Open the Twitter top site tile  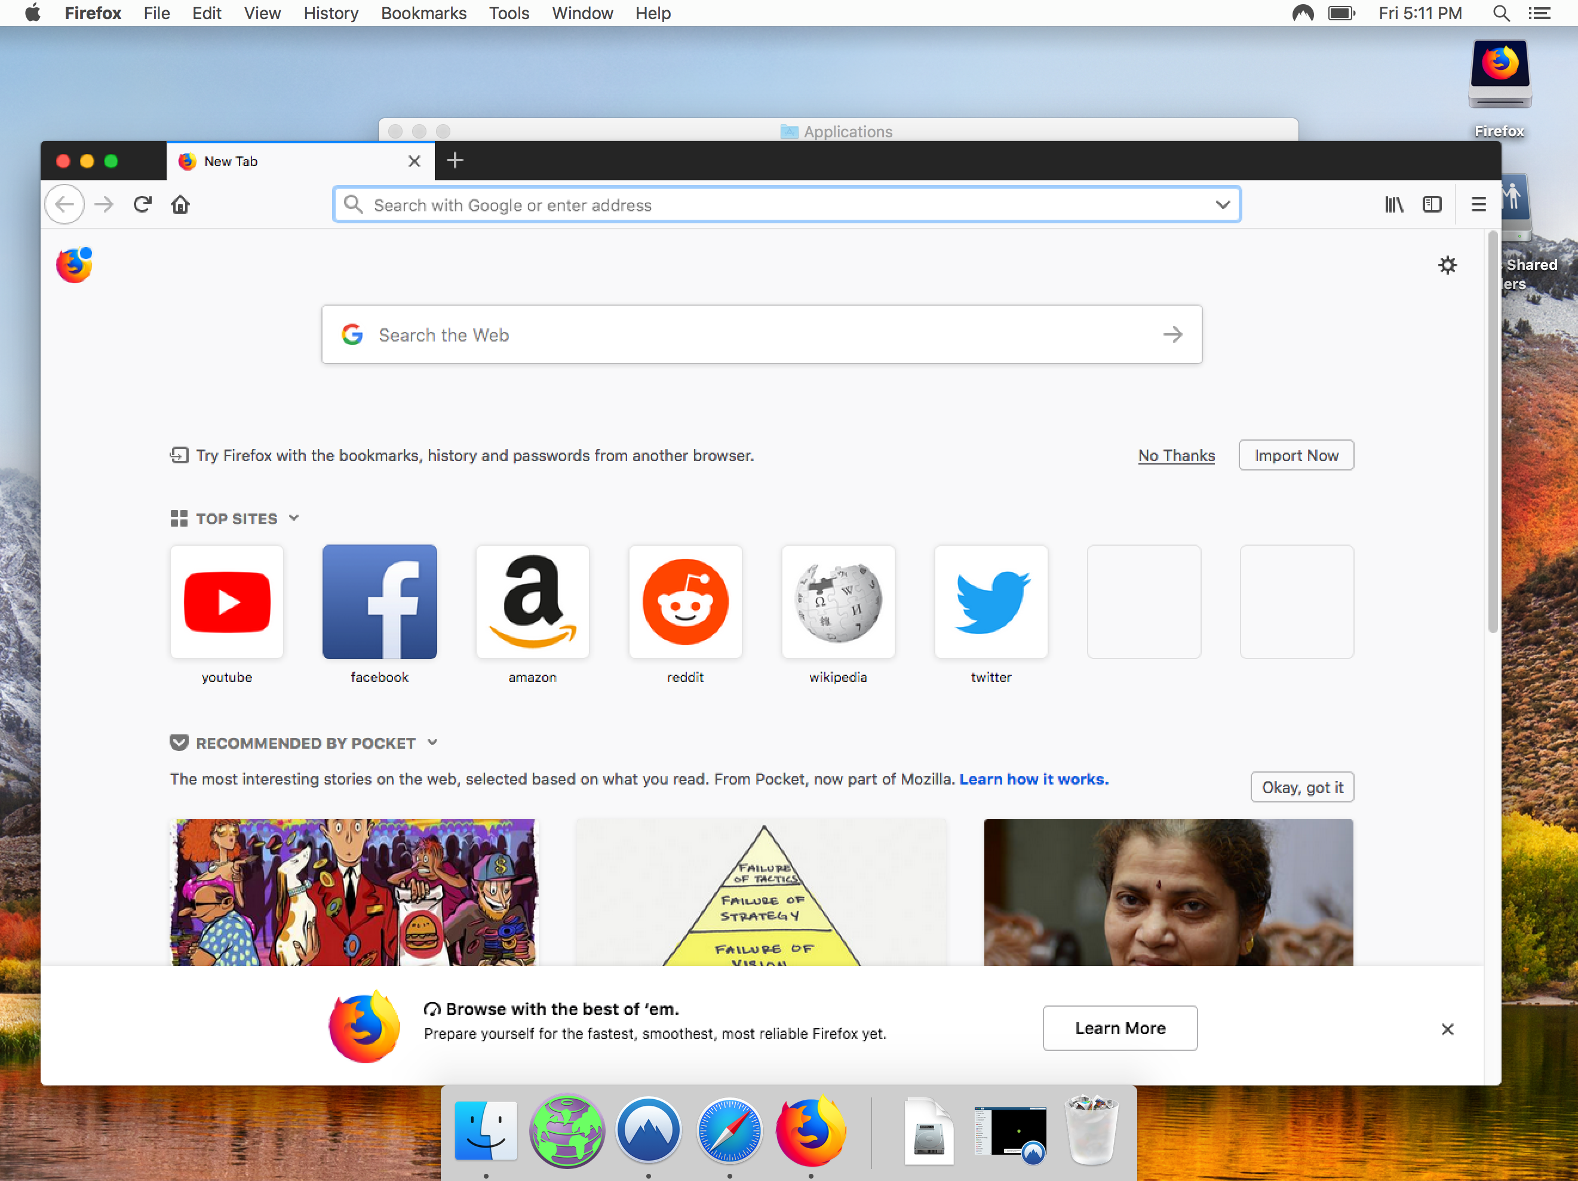pyautogui.click(x=991, y=602)
